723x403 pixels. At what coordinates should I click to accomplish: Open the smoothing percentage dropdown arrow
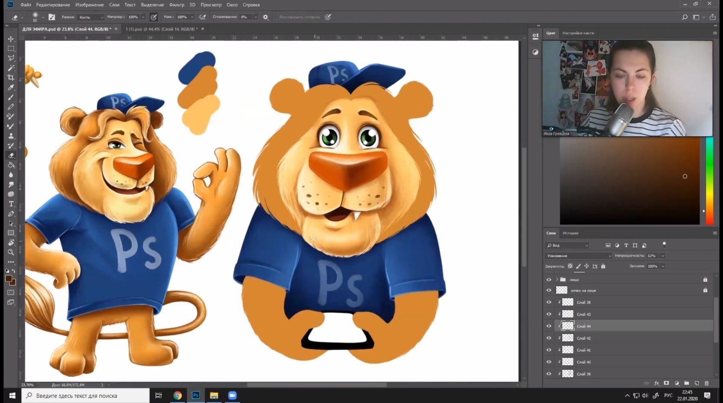click(x=256, y=17)
